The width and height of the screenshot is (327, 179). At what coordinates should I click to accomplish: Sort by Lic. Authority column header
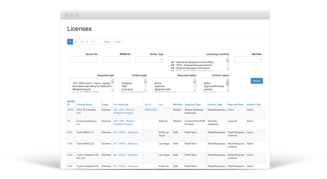(121, 105)
